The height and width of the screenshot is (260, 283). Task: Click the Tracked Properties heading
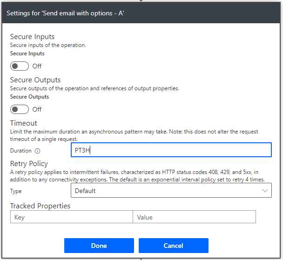pos(40,206)
